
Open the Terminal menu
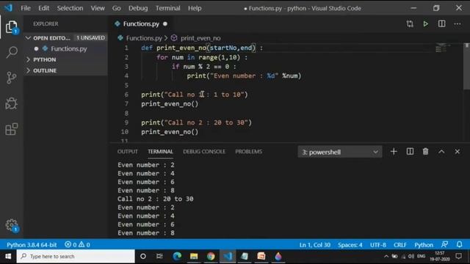168,8
